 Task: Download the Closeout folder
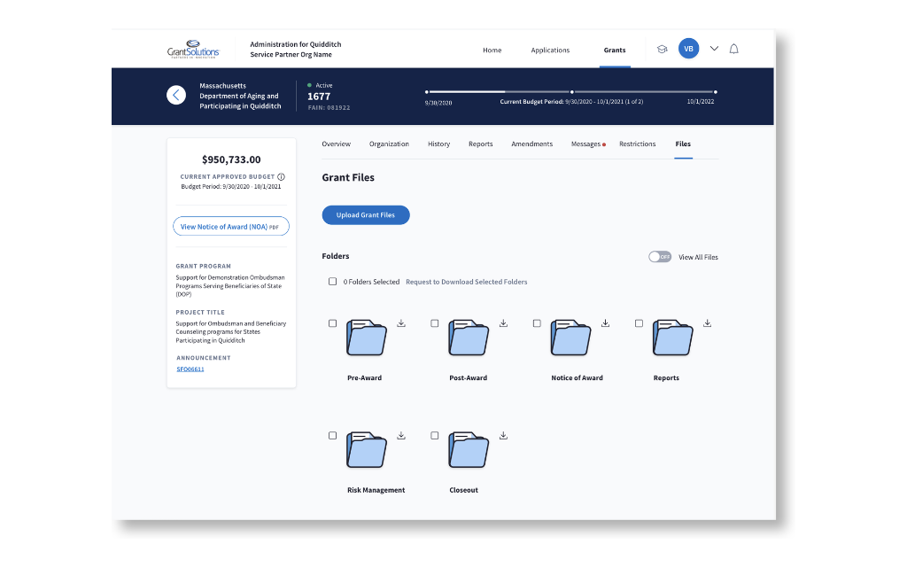point(504,436)
